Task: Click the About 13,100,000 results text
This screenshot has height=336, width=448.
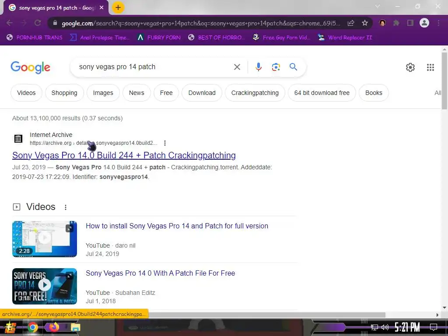Action: (x=67, y=118)
